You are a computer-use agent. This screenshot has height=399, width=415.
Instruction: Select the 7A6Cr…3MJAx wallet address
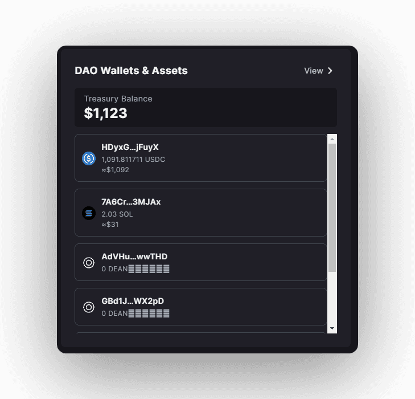[x=131, y=202]
